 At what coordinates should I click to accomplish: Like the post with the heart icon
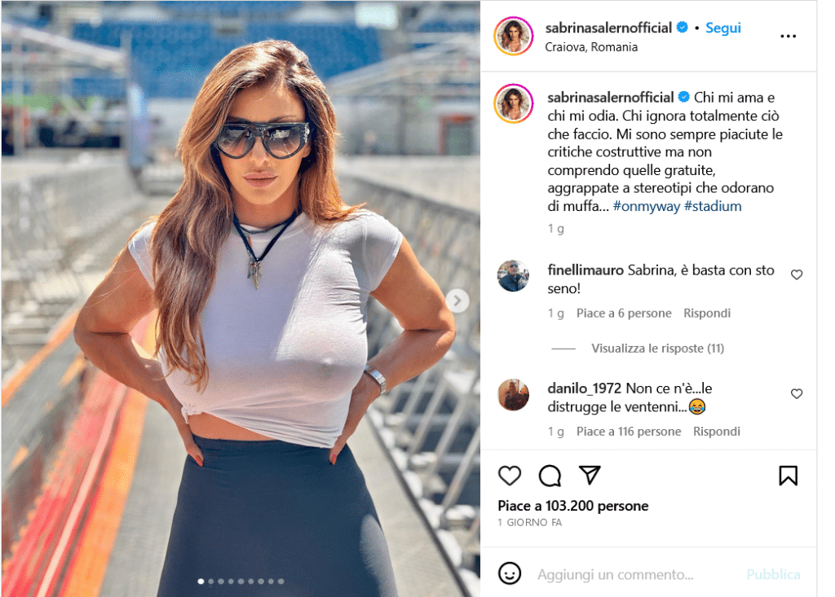(509, 475)
